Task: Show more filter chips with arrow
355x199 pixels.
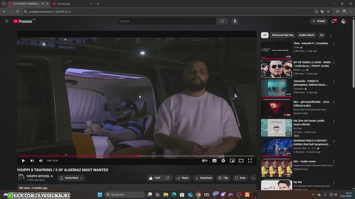Action: [331, 35]
